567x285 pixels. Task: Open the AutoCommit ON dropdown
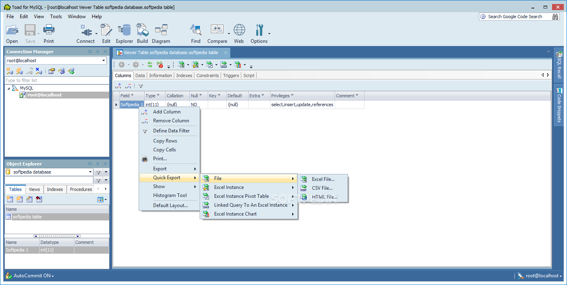(x=34, y=276)
